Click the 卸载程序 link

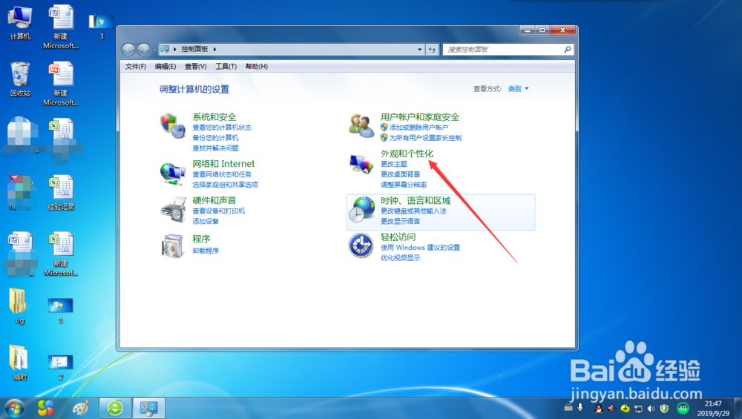click(206, 251)
